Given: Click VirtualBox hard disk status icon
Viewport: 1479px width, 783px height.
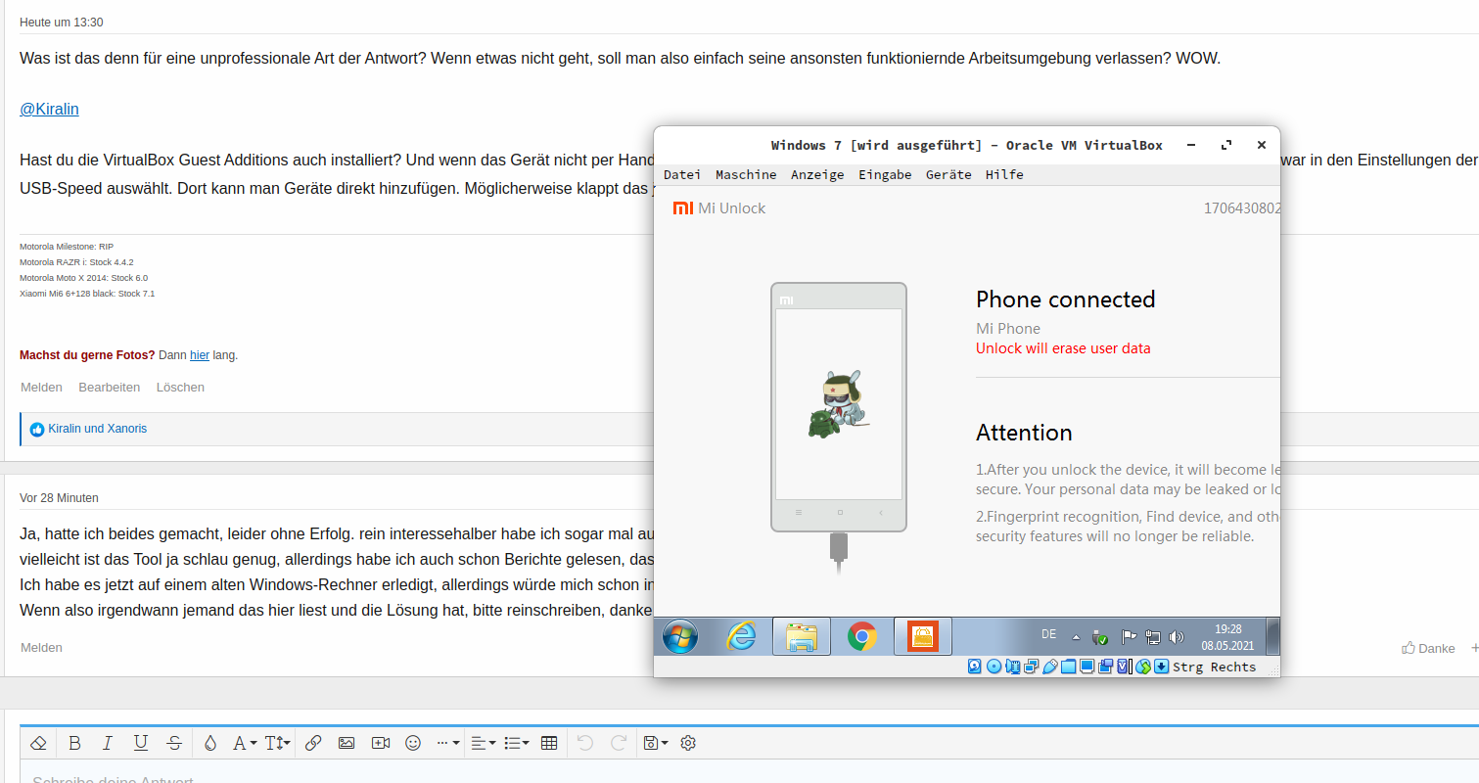Looking at the screenshot, I should (x=974, y=667).
